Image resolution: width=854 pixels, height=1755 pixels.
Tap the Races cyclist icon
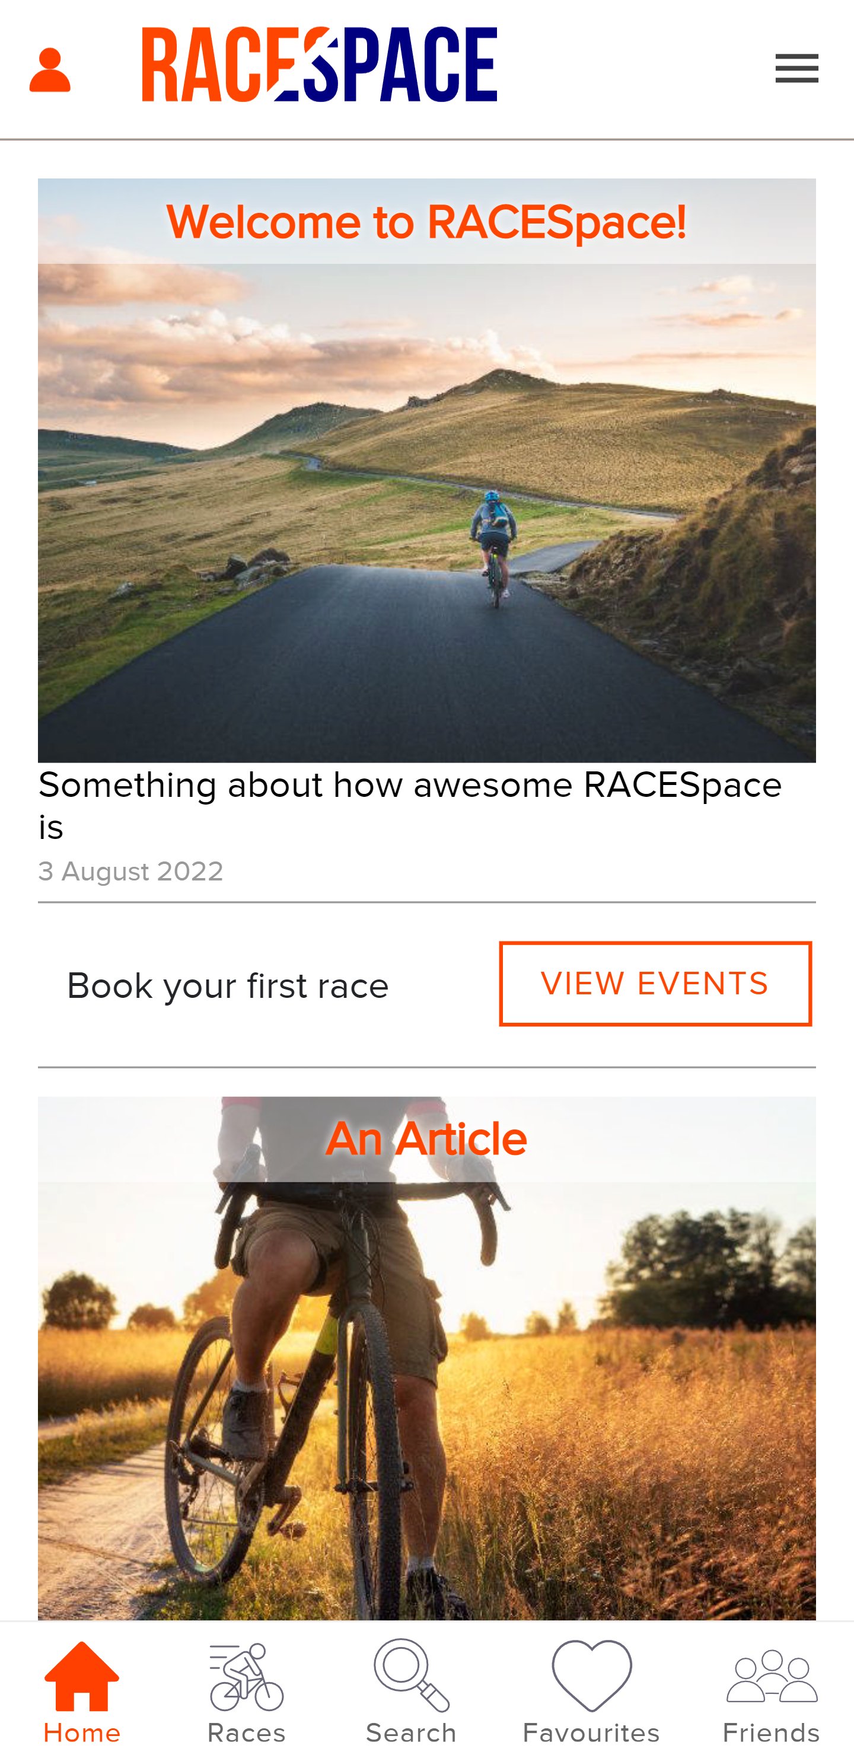click(246, 1676)
